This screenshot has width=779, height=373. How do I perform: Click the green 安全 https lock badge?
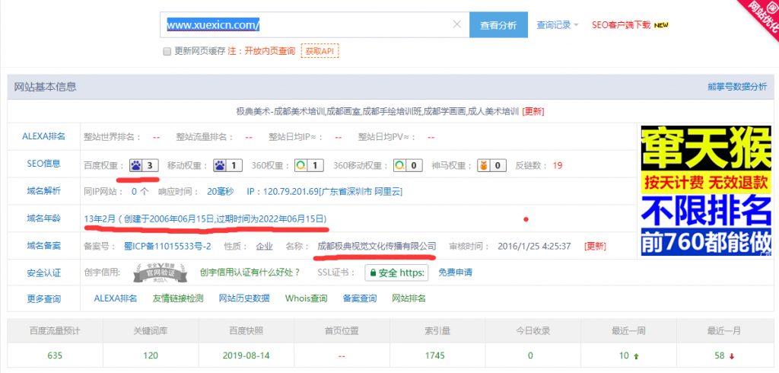pyautogui.click(x=396, y=273)
